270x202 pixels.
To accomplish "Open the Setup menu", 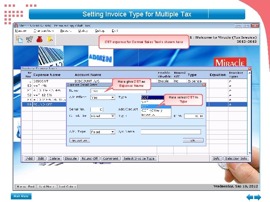I will click(x=100, y=31).
